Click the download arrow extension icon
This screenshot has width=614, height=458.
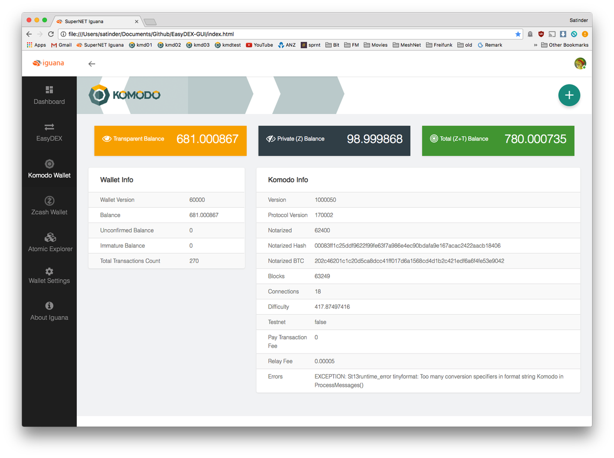tap(563, 34)
